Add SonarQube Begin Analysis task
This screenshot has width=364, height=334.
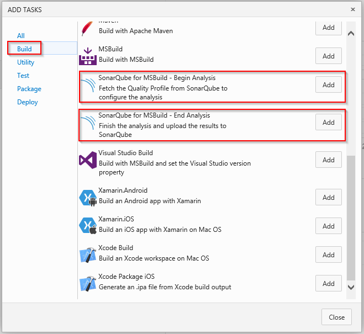point(329,85)
